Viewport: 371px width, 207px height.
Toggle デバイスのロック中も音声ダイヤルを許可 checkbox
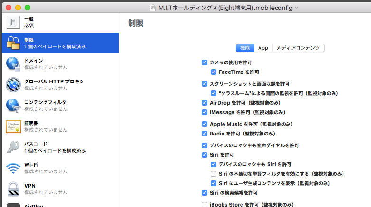pos(204,145)
